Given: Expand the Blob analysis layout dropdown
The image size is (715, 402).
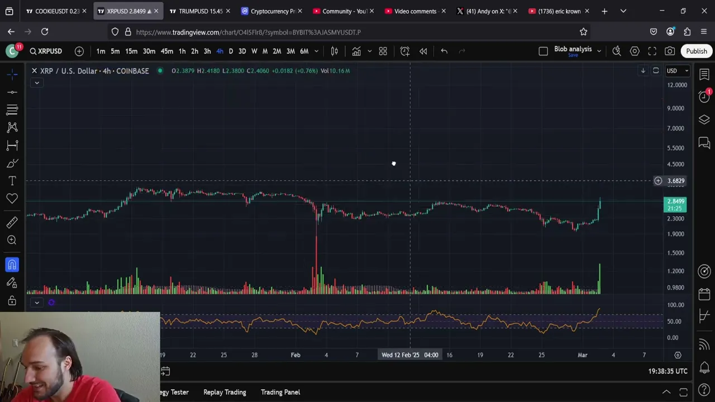Looking at the screenshot, I should [599, 51].
